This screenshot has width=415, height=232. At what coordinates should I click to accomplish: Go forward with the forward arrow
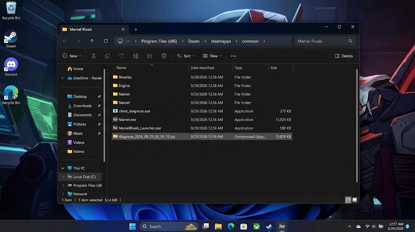[x=78, y=41]
